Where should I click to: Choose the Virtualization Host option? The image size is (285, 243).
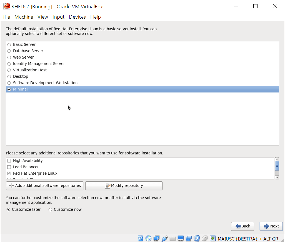point(9,70)
